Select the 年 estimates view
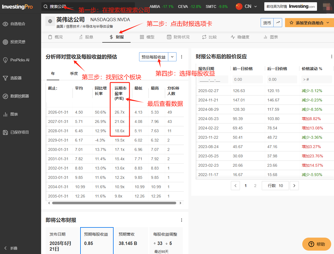This screenshot has width=334, height=254. pos(53,73)
